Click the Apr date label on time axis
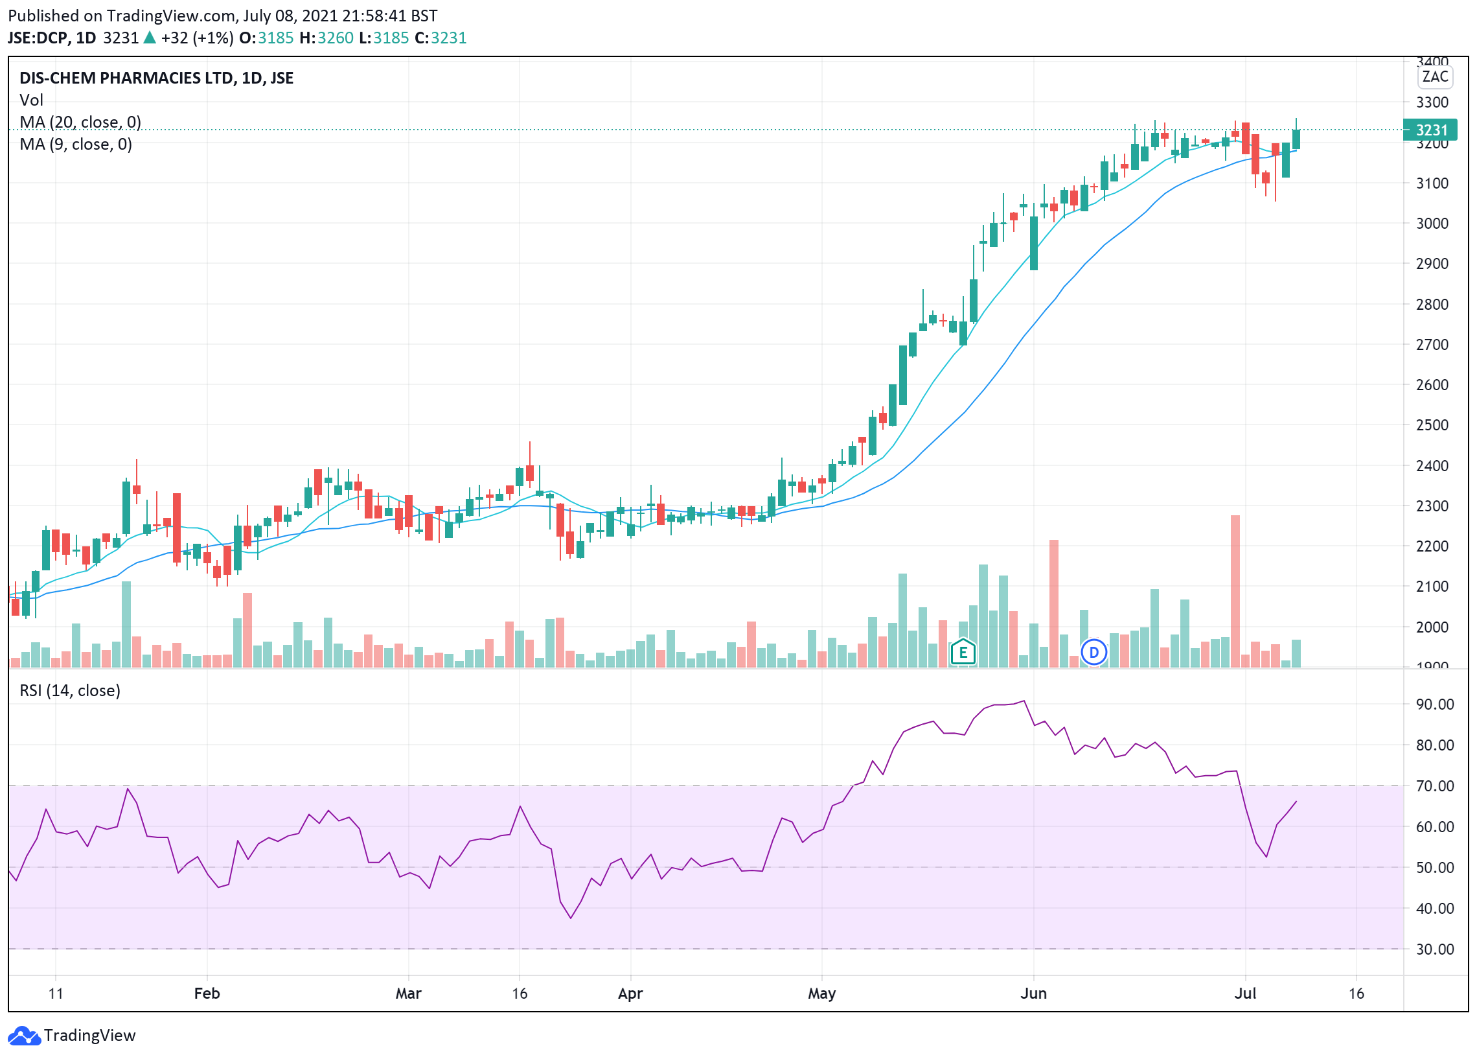1477x1059 pixels. (630, 994)
